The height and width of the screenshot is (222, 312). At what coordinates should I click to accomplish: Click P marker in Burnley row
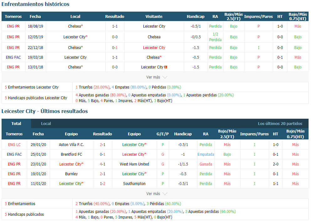coord(163,174)
